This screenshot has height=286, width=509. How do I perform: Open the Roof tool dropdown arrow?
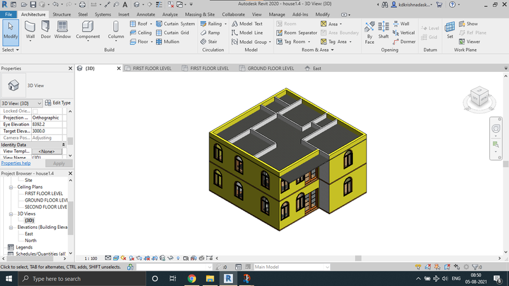pyautogui.click(x=151, y=24)
